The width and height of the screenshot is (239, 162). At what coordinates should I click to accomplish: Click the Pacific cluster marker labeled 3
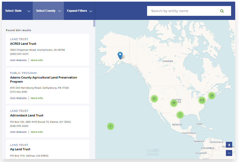point(110,126)
